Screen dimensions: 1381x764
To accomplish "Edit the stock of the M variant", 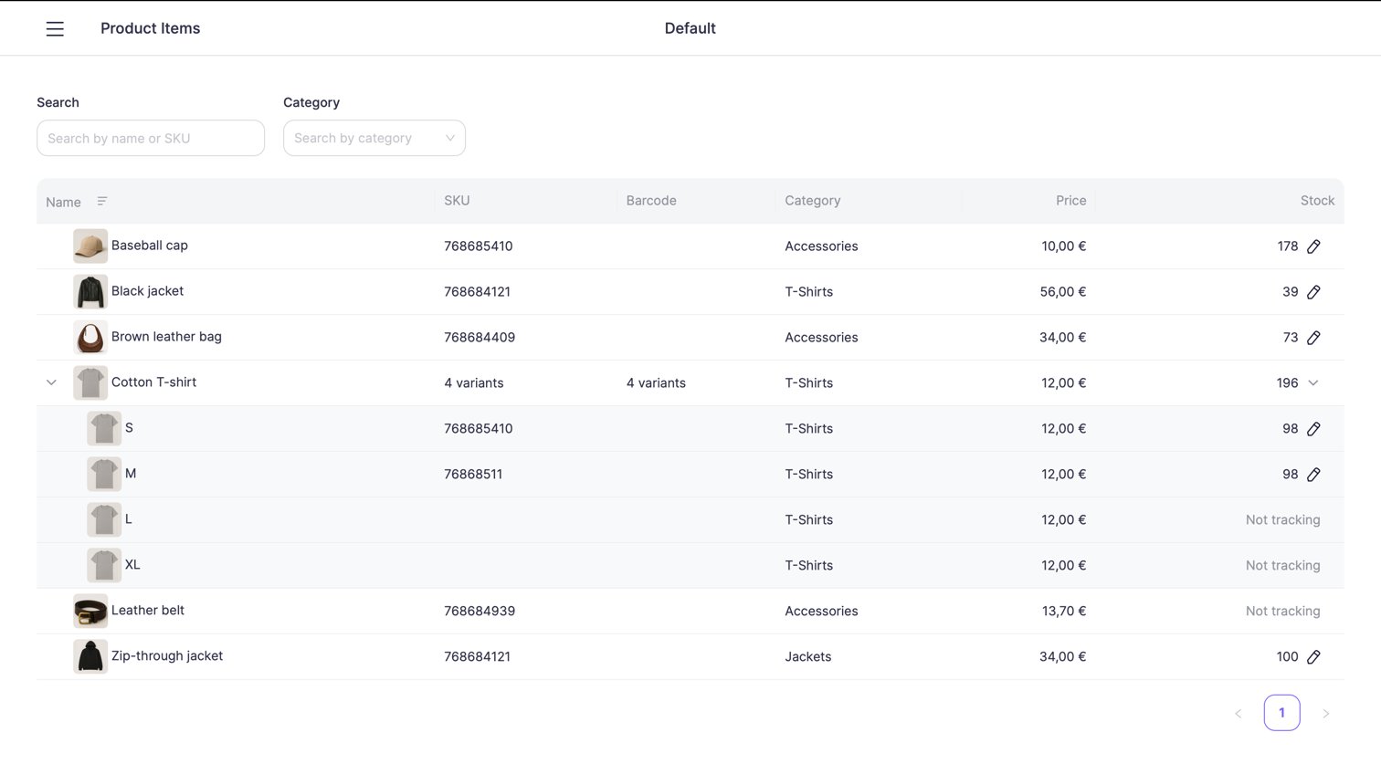I will coord(1314,474).
